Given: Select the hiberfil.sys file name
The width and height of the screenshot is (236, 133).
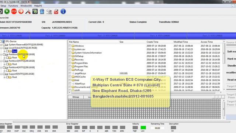Looking at the screenshot, I should point(80,83).
